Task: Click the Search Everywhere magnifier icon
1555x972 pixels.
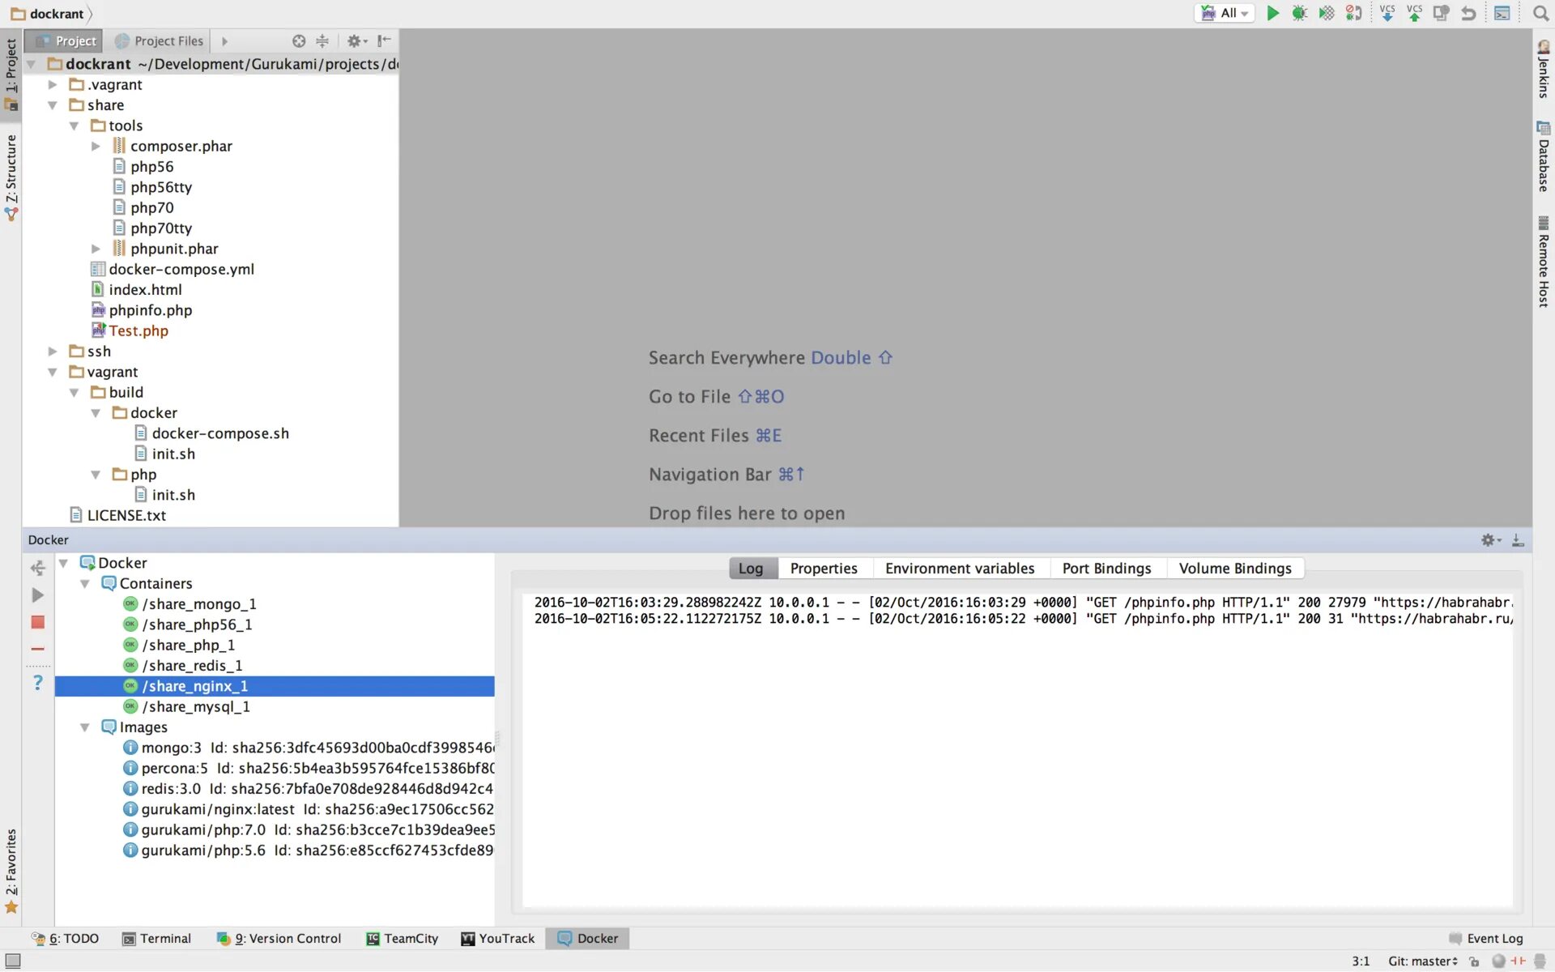Action: tap(1540, 13)
